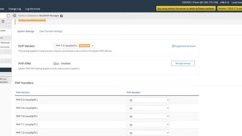The image size is (242, 136).
Task: Open Software breadcrumb link
Action: pos(32,15)
